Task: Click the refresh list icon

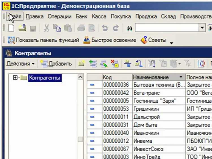Action: pos(201,64)
